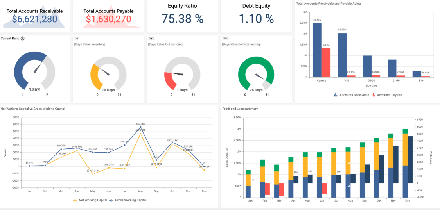This screenshot has height=219, width=440.
Task: Select the Mar red loss bar
Action: pyautogui.click(x=282, y=189)
